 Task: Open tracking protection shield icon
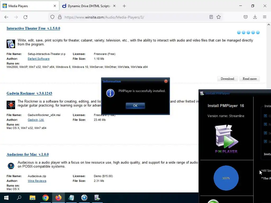tap(52, 17)
